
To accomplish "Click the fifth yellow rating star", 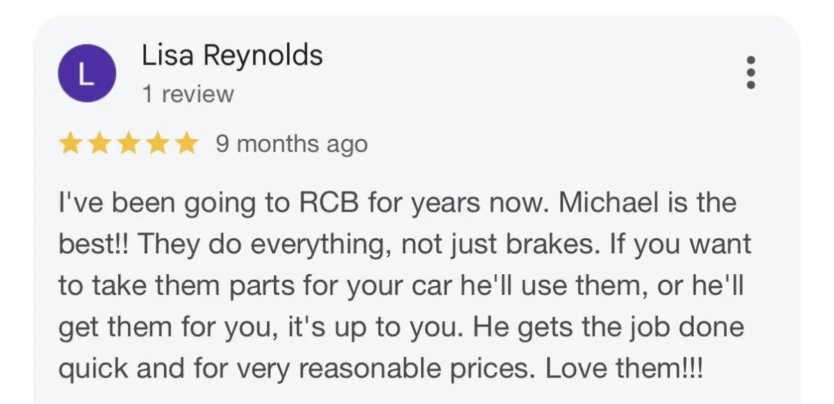I will pos(186,144).
